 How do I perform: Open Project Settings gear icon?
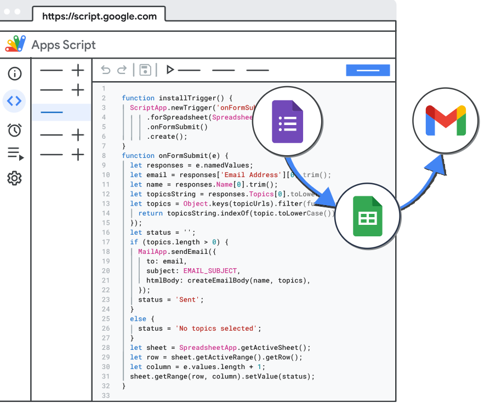(x=15, y=178)
